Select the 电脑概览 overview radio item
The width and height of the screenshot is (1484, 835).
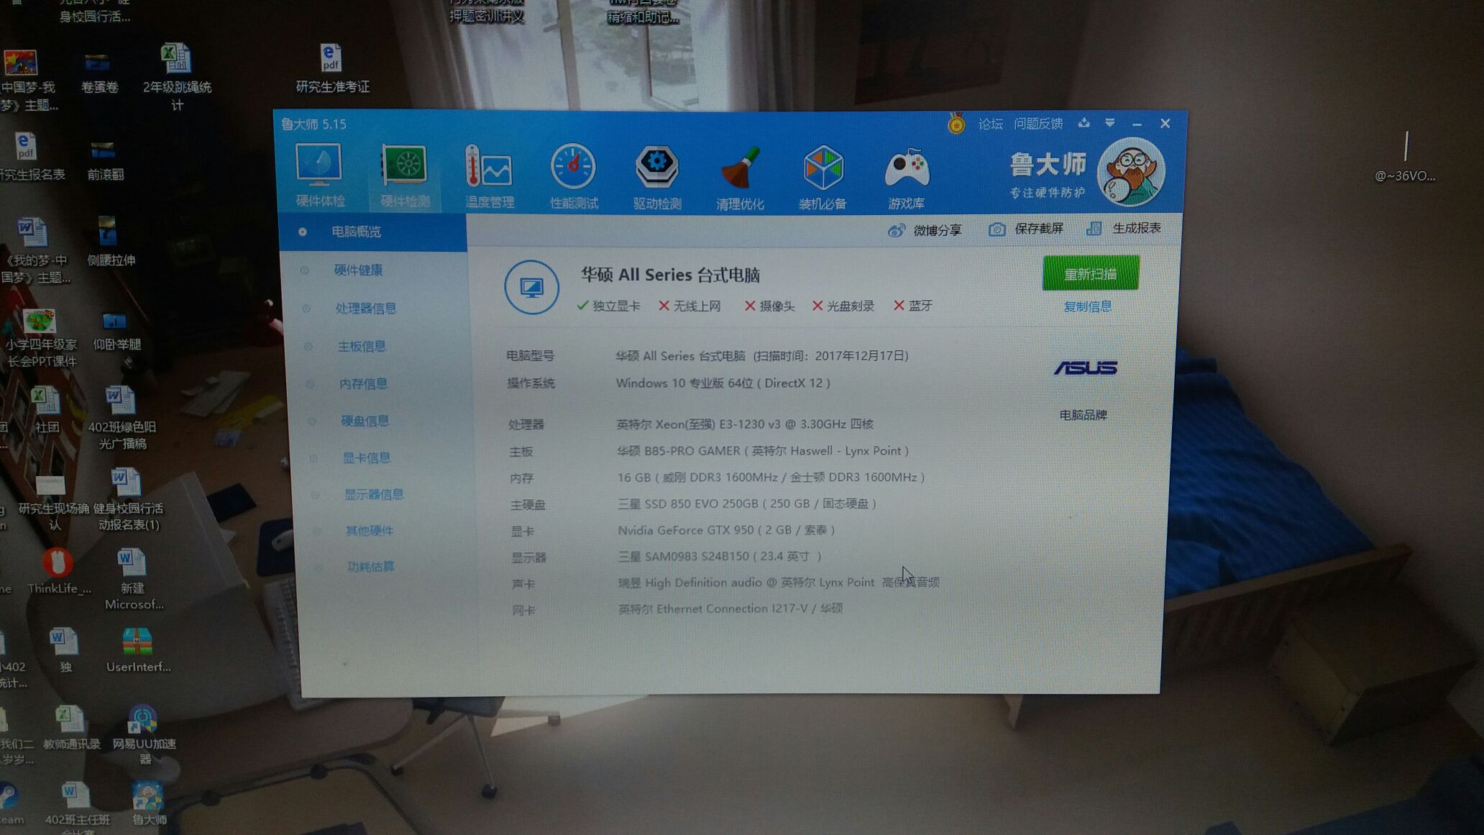pos(357,232)
